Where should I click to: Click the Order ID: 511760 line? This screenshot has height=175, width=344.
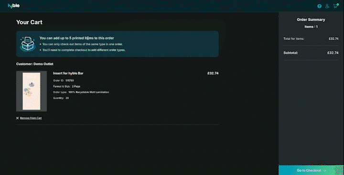point(64,81)
